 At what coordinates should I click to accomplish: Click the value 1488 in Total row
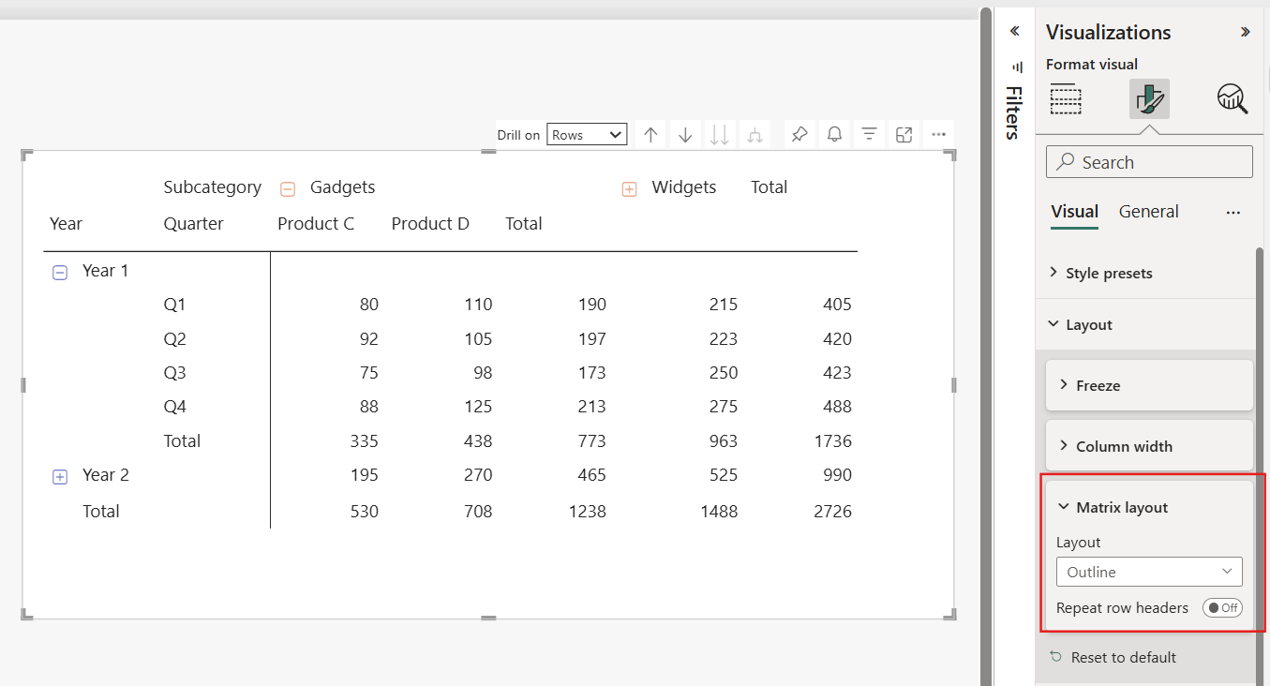[x=717, y=512]
